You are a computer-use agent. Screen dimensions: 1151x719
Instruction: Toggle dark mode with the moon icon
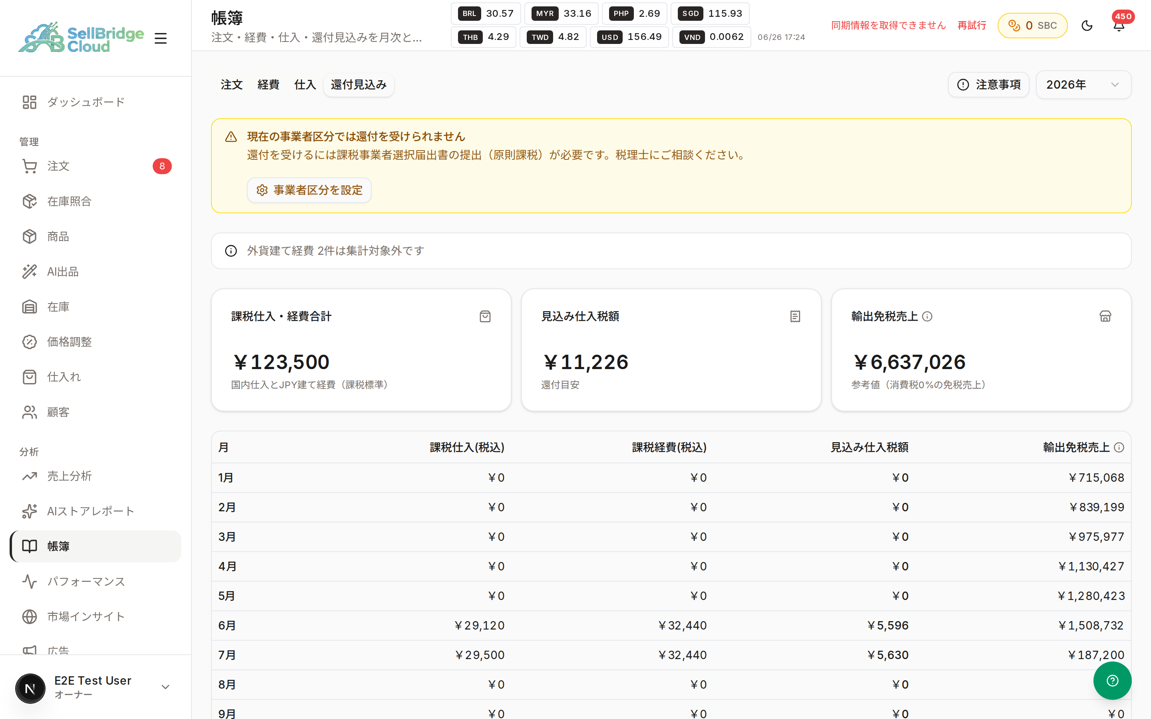(1087, 25)
